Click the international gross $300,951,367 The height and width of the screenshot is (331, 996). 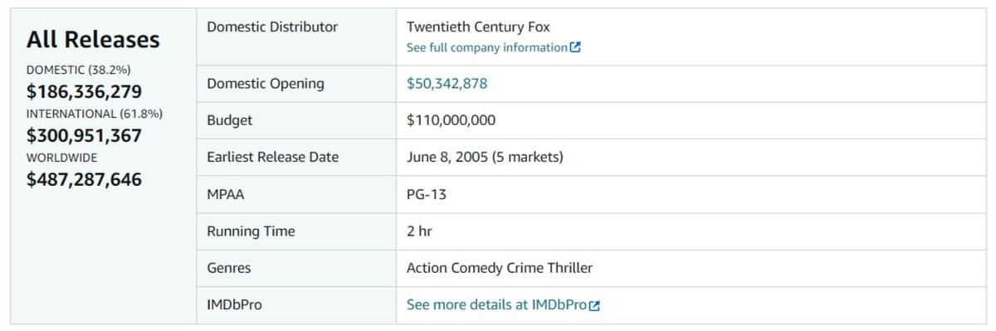coord(84,135)
